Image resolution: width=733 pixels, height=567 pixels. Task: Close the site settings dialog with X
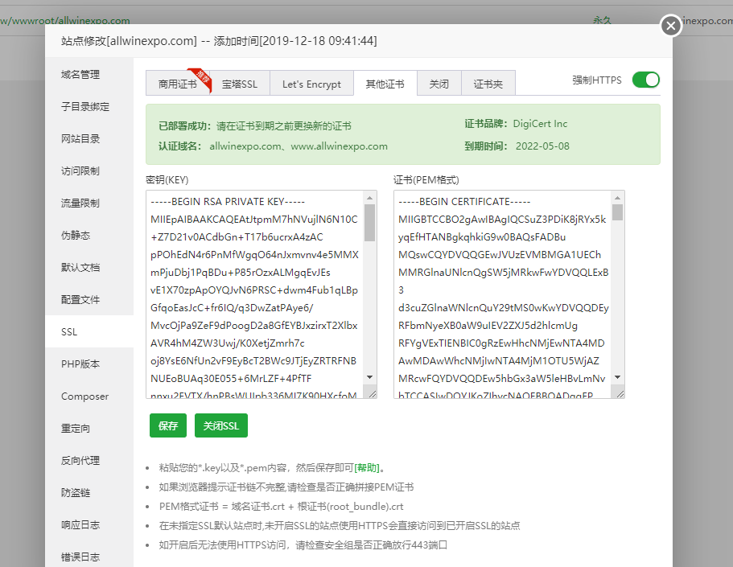(671, 27)
